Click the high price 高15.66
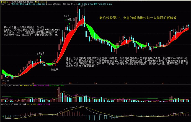The height and width of the screenshot is (122, 191). click(23, 4)
